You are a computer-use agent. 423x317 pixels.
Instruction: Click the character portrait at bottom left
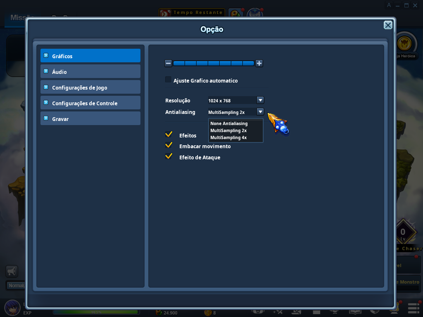pyautogui.click(x=12, y=308)
